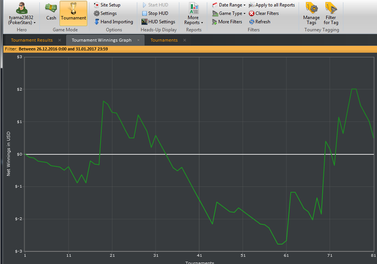Open HUD Settings
The height and width of the screenshot is (264, 377).
(x=158, y=22)
